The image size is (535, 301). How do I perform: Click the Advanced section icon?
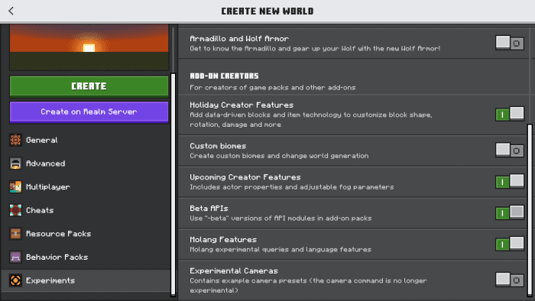(15, 163)
